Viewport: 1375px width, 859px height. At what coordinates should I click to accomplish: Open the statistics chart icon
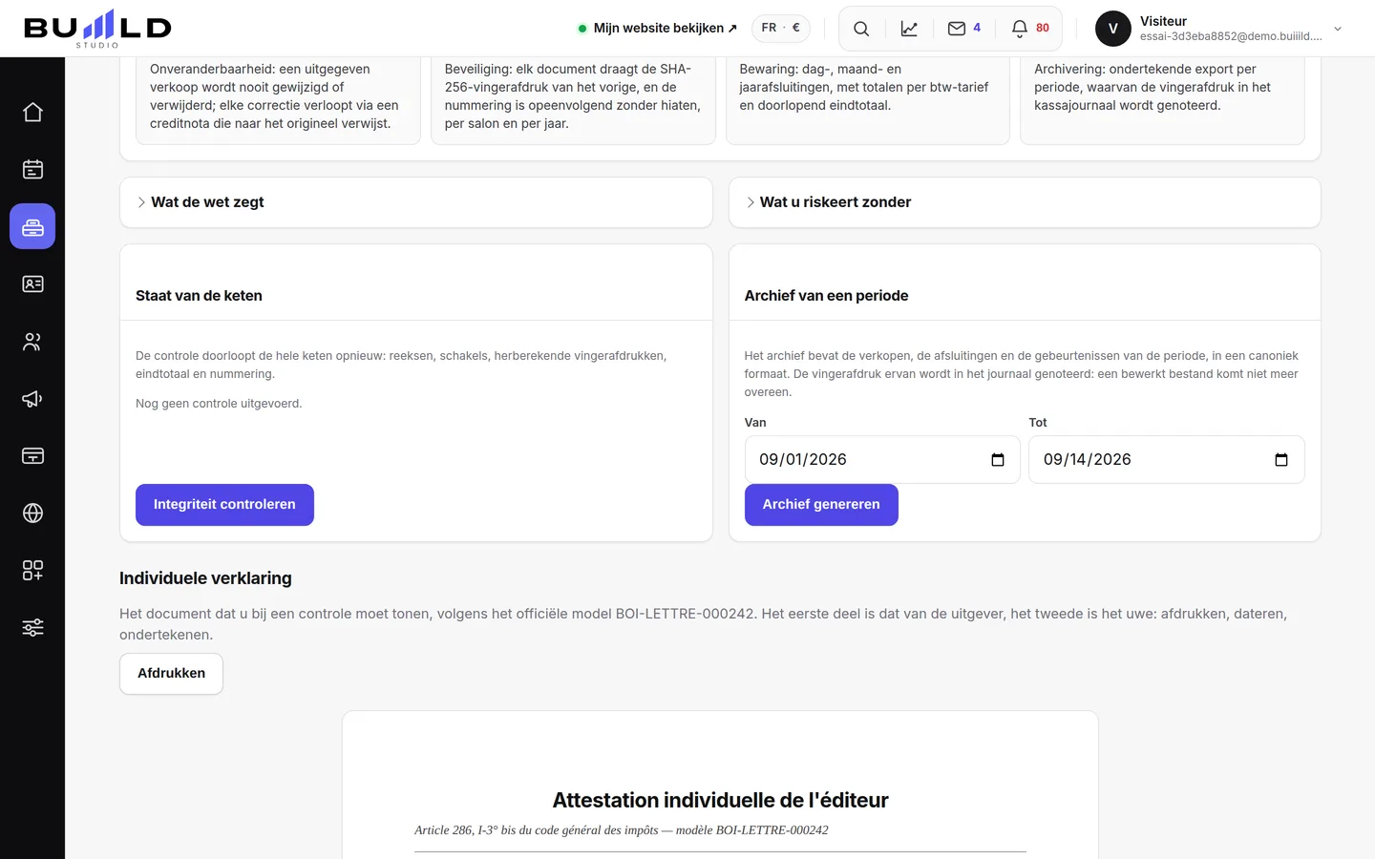click(x=909, y=29)
